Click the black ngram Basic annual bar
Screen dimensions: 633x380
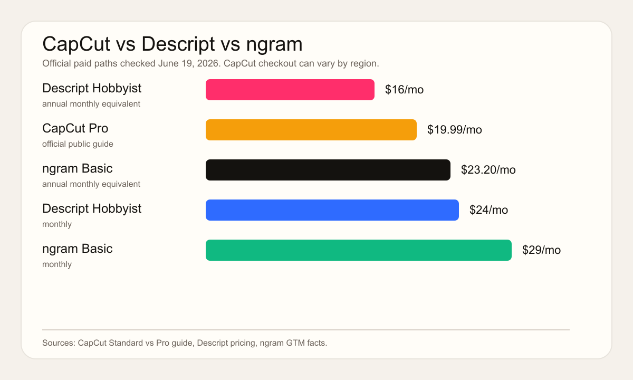tap(328, 170)
